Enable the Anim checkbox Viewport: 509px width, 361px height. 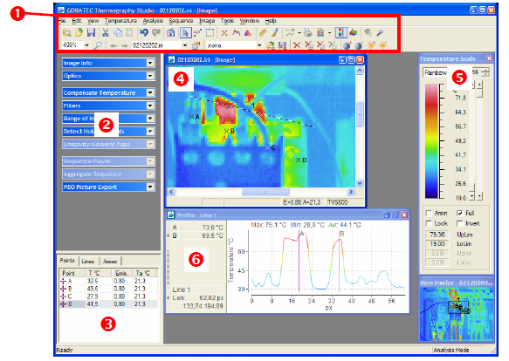click(x=429, y=213)
